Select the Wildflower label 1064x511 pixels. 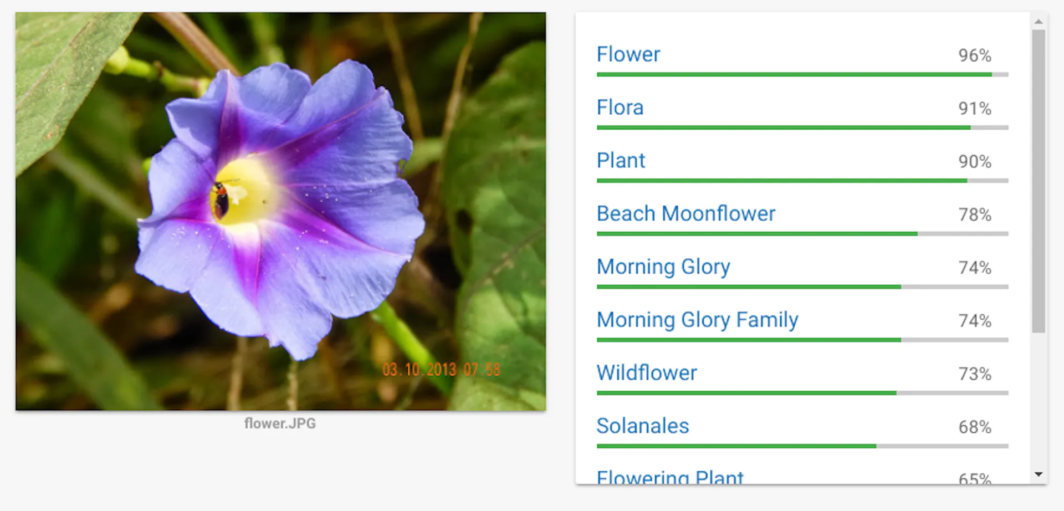[646, 373]
